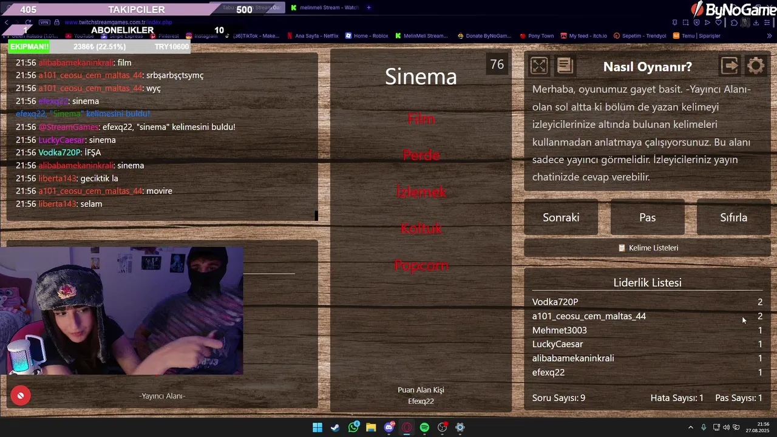Click the forbidden word Koltuk
This screenshot has width=777, height=437.
[x=421, y=228]
